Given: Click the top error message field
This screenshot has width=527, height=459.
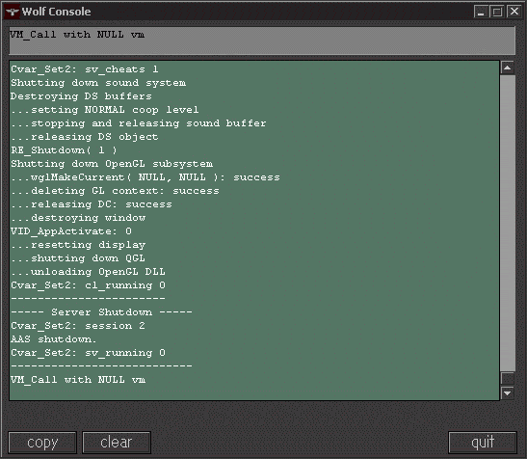Looking at the screenshot, I should [x=262, y=40].
